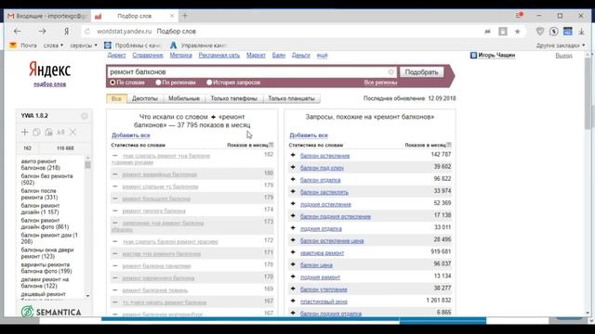The width and height of the screenshot is (595, 334).
Task: Open YWA 1.8.2 settings gear
Action: pos(85,116)
